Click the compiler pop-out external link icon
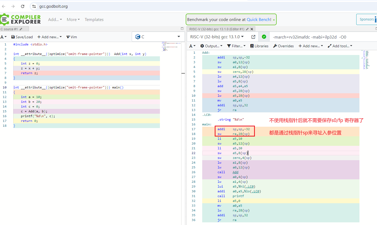377x225 pixels. (x=253, y=37)
